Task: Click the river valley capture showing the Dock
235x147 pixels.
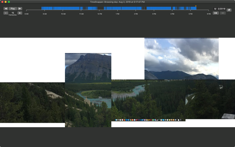Action: click(x=148, y=100)
